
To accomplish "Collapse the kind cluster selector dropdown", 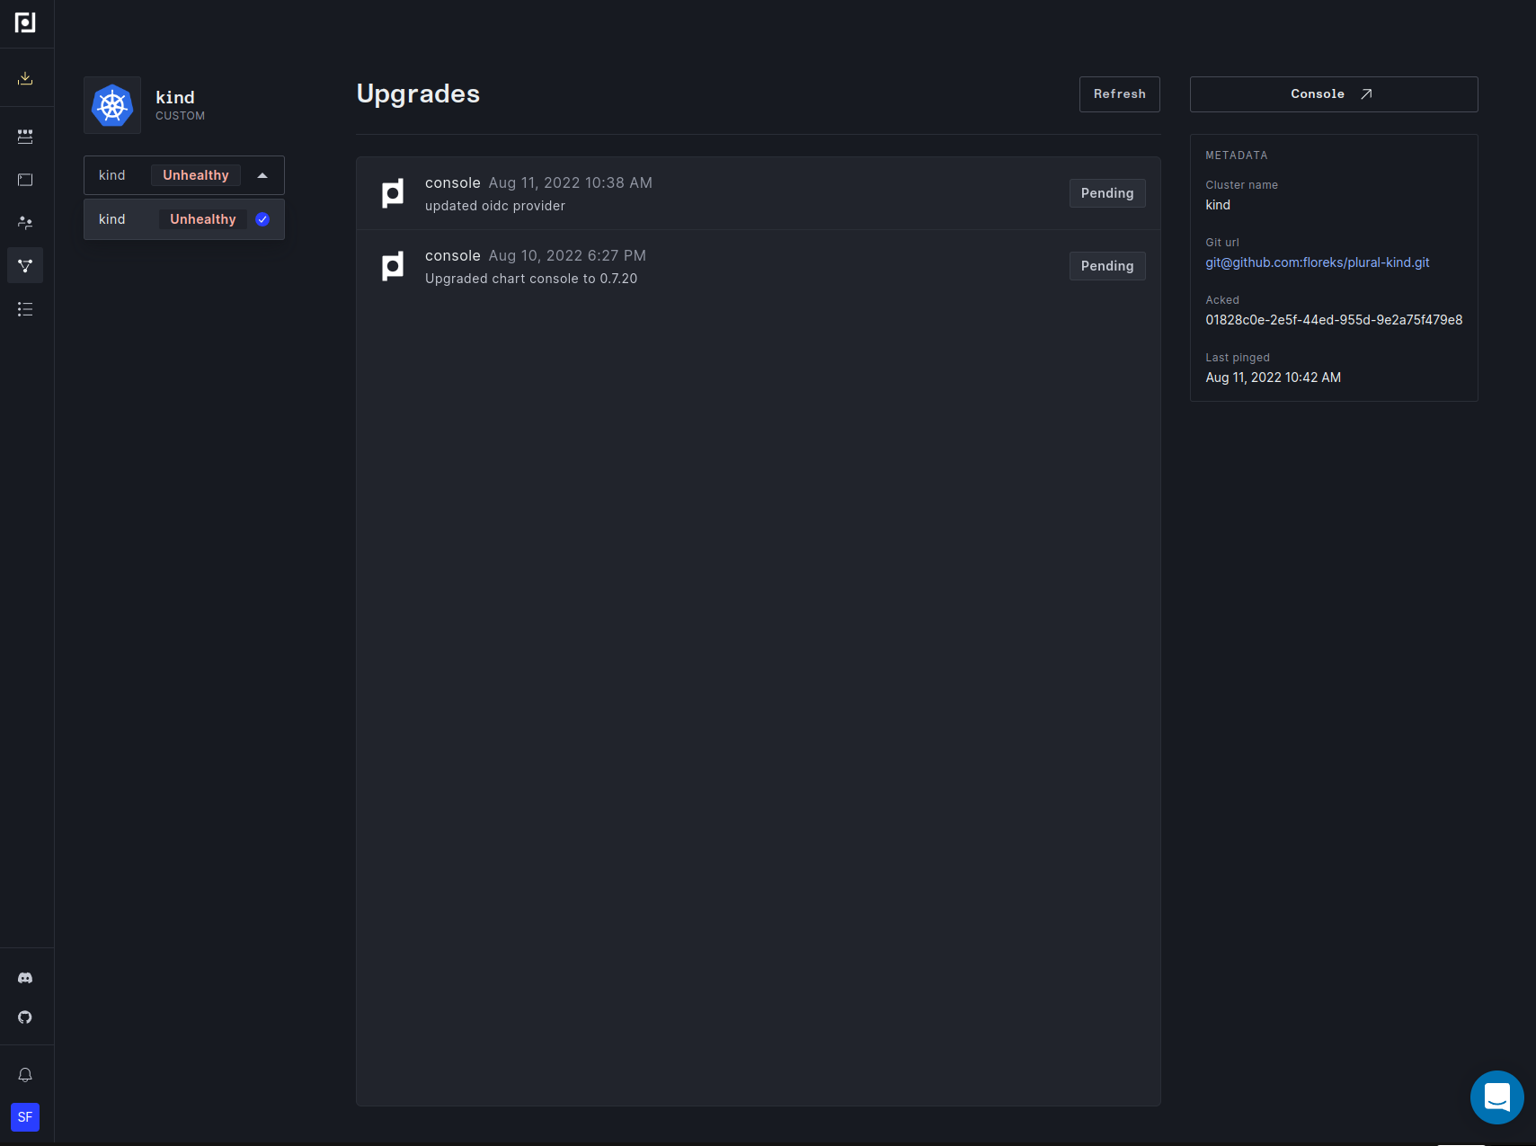I will 184,175.
